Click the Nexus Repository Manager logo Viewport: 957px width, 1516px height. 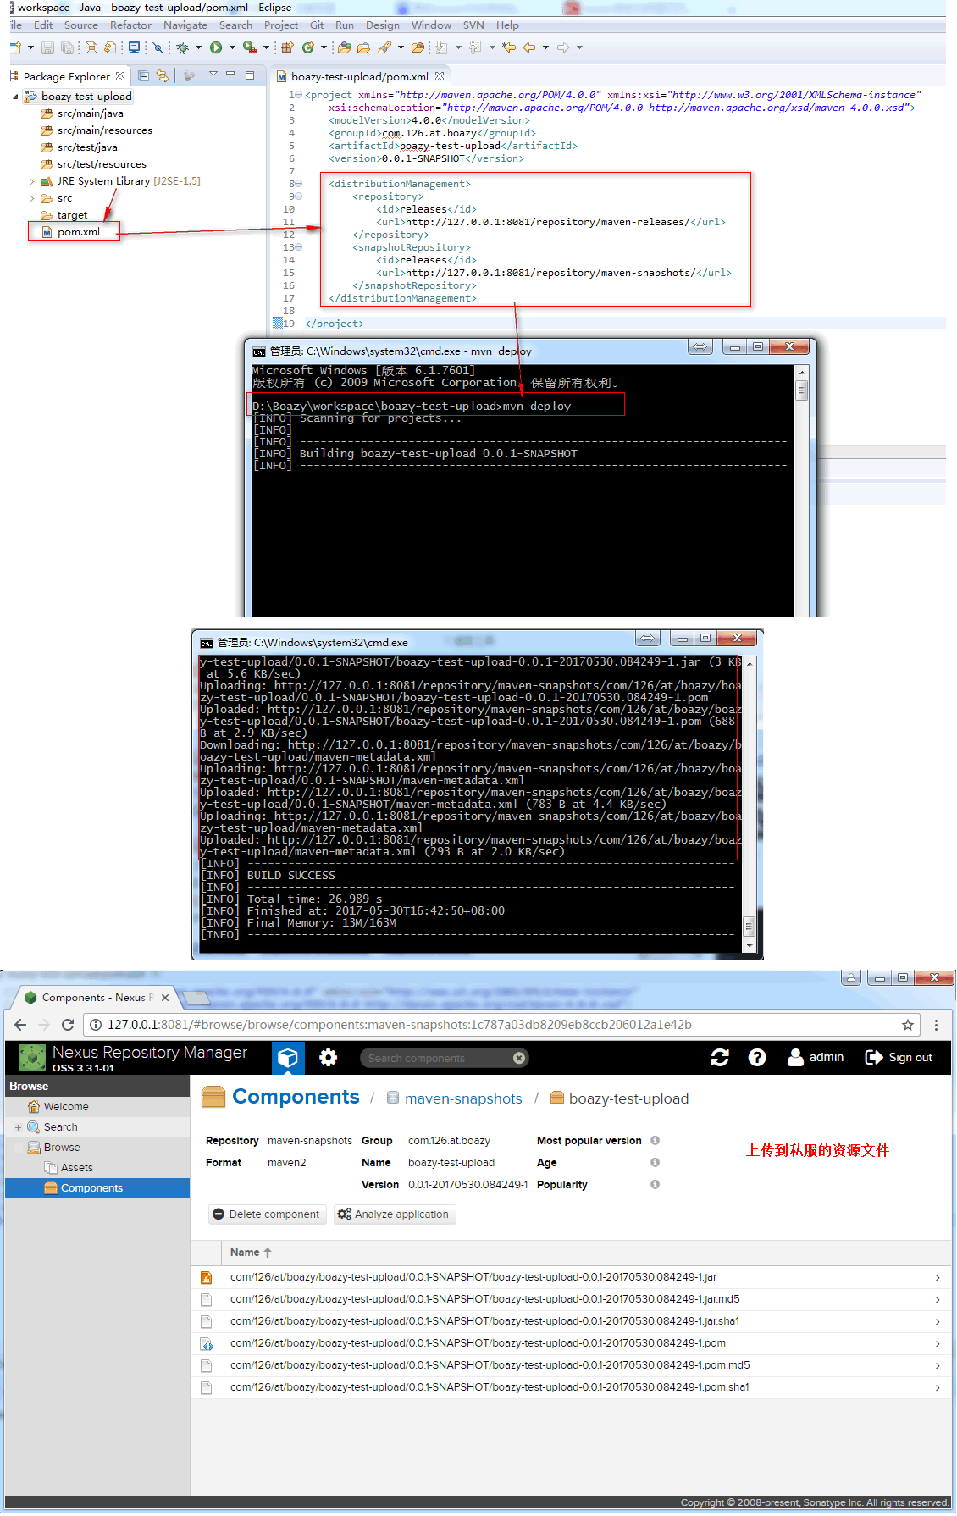click(32, 1058)
